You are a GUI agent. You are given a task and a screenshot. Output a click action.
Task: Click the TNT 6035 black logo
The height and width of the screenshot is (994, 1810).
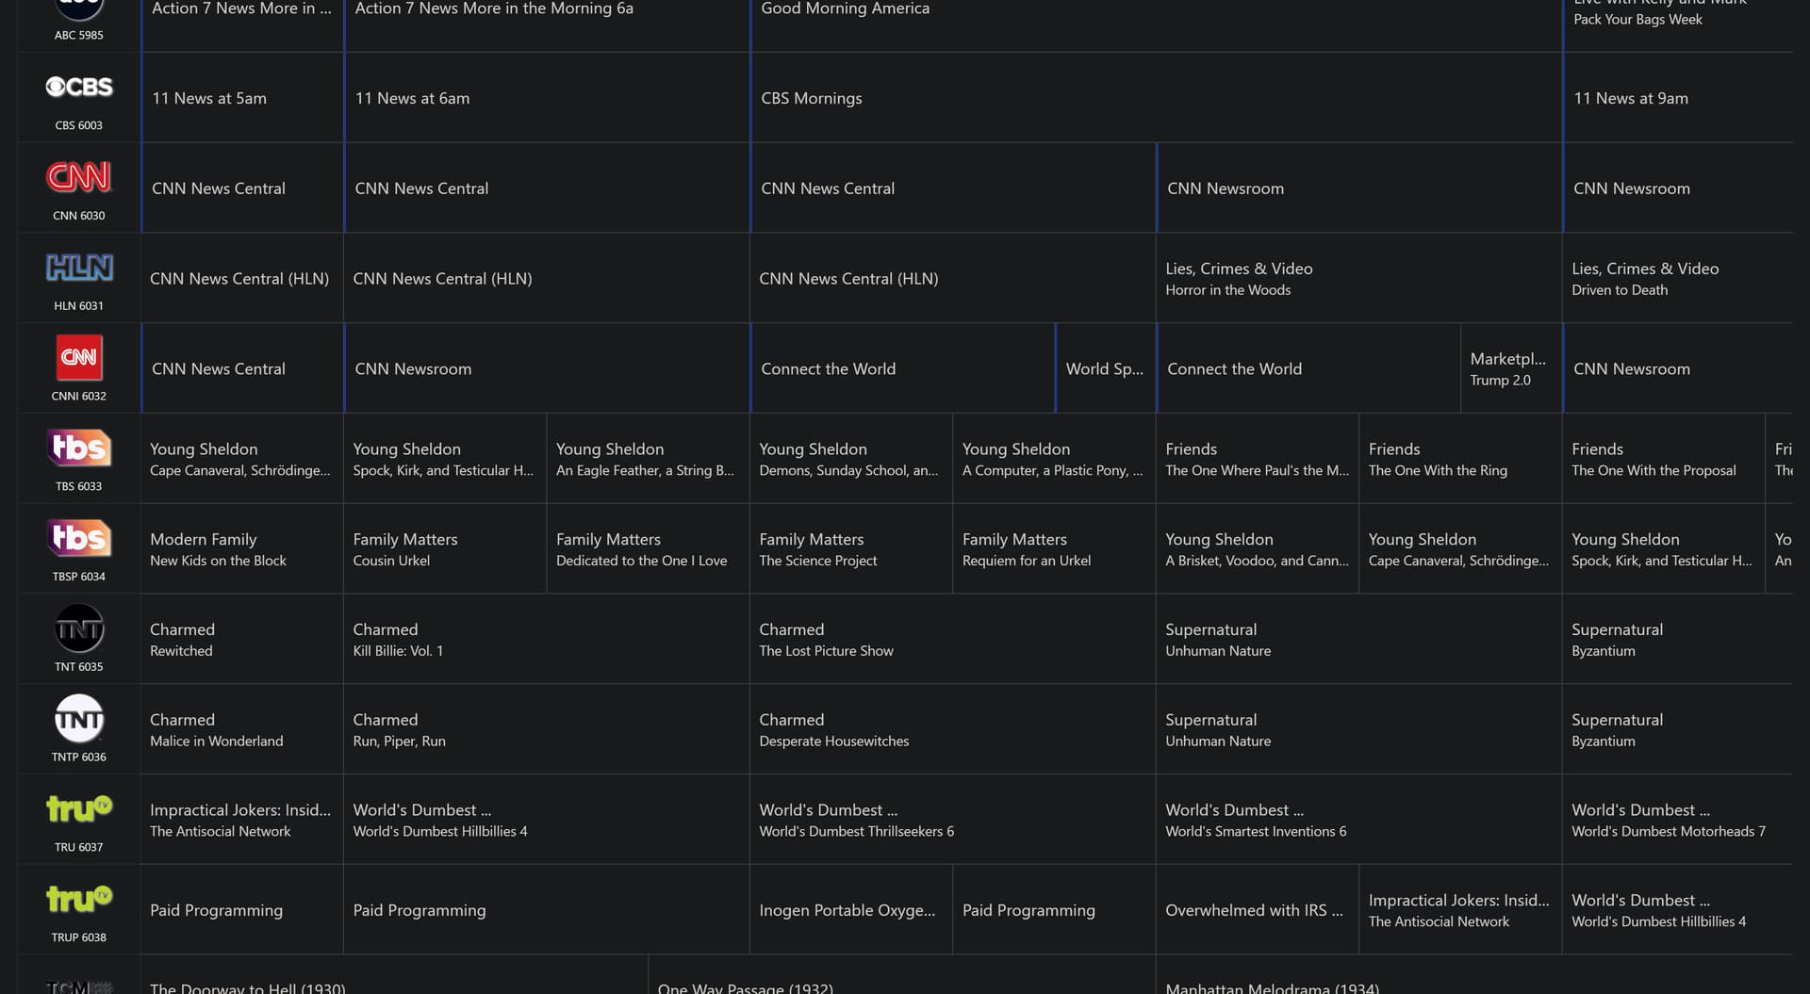pyautogui.click(x=79, y=629)
